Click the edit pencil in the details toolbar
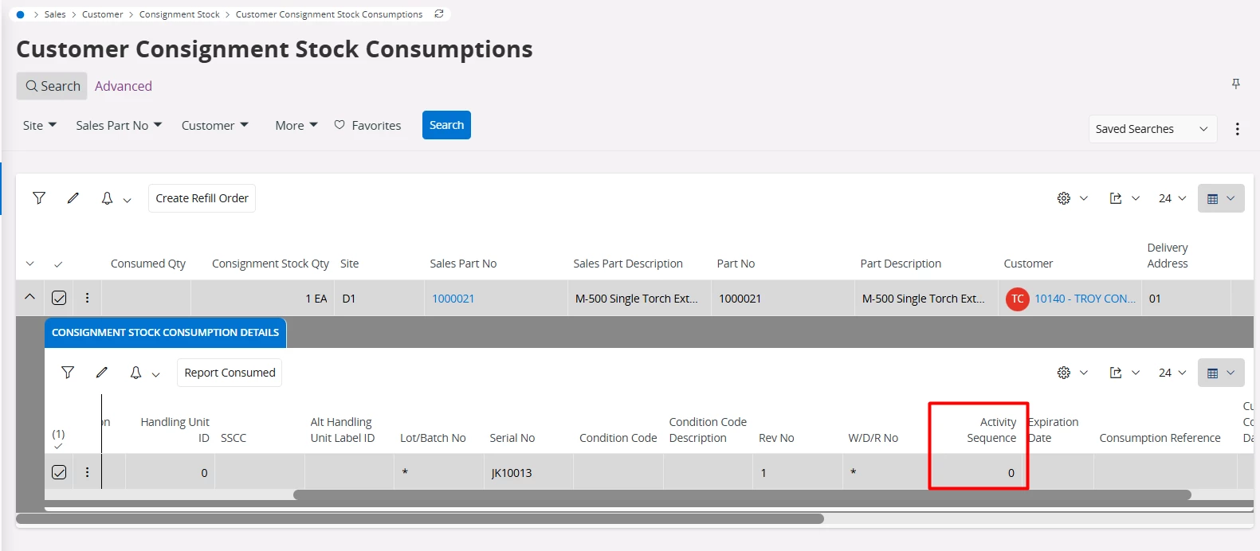 pyautogui.click(x=102, y=373)
